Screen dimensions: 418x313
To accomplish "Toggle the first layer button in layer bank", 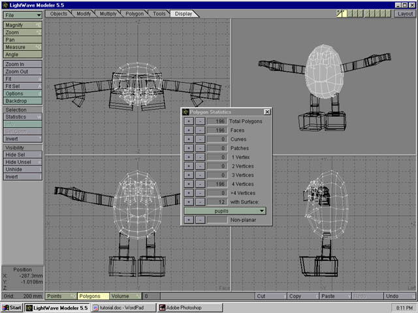I will (x=339, y=14).
